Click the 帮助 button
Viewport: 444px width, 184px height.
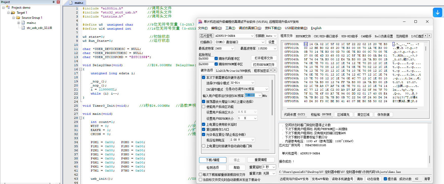[237, 168]
